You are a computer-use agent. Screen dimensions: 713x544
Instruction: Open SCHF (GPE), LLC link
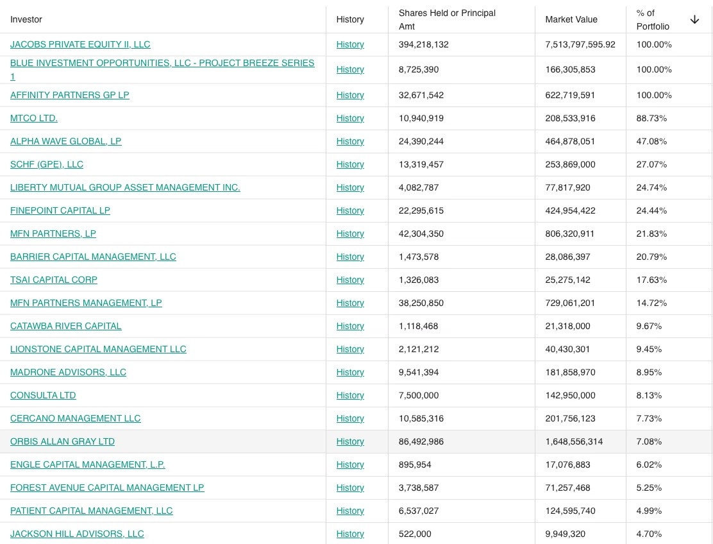(46, 165)
